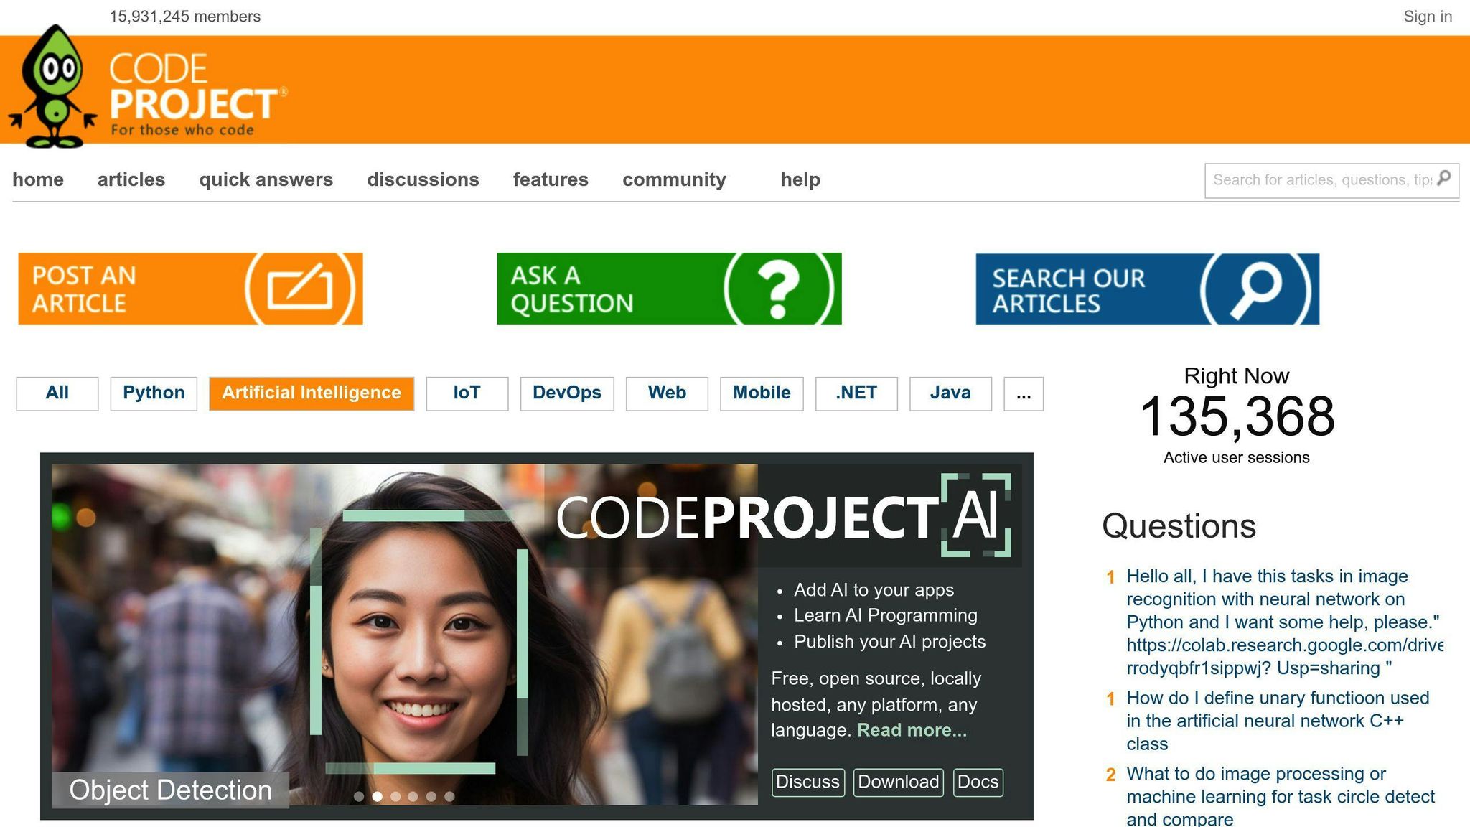The height and width of the screenshot is (827, 1470).
Task: Select the second carousel dot indicator
Action: [x=378, y=796]
